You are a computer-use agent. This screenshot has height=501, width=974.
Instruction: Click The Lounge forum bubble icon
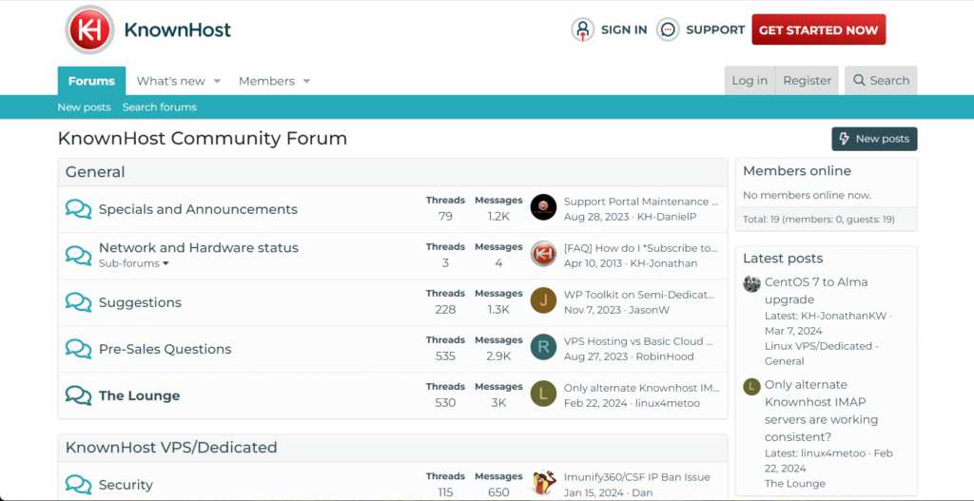click(x=78, y=395)
